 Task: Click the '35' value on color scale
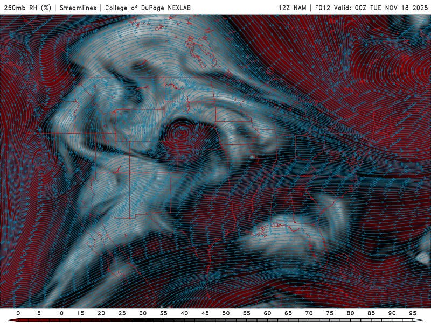point(163,313)
